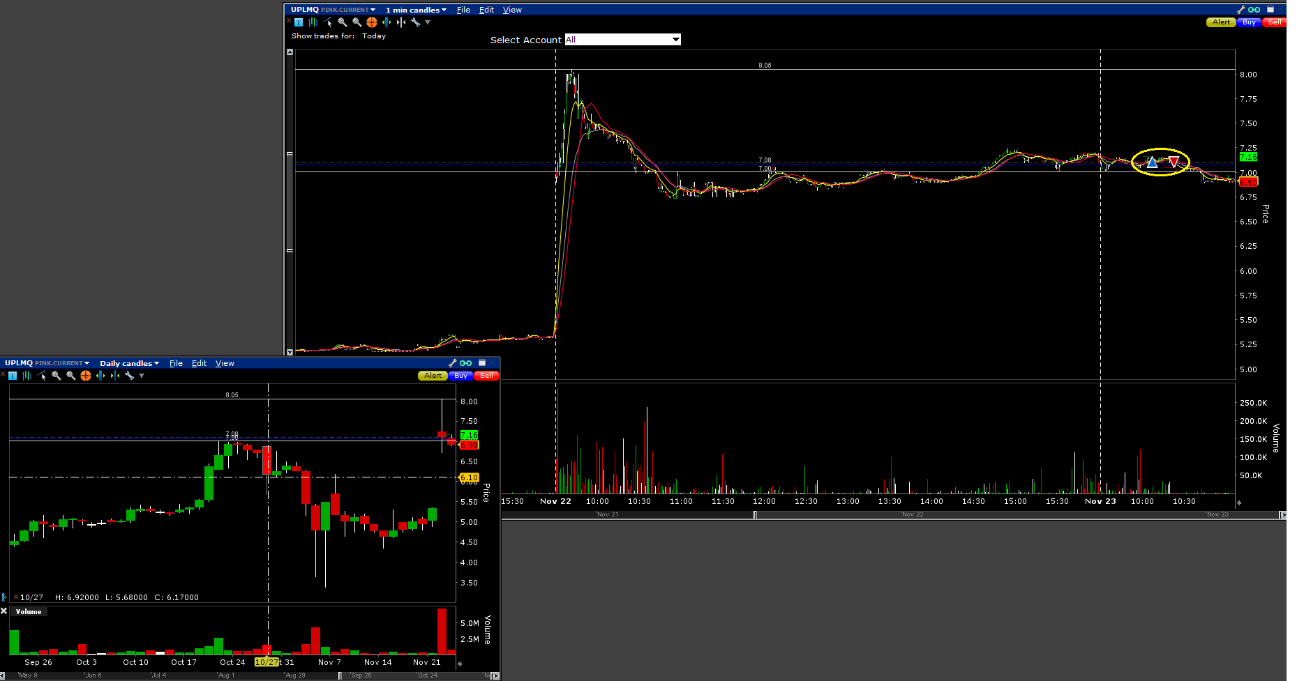Image resolution: width=1297 pixels, height=681 pixels.
Task: Select the trendline drawing tool in 1 min chart
Action: (328, 22)
